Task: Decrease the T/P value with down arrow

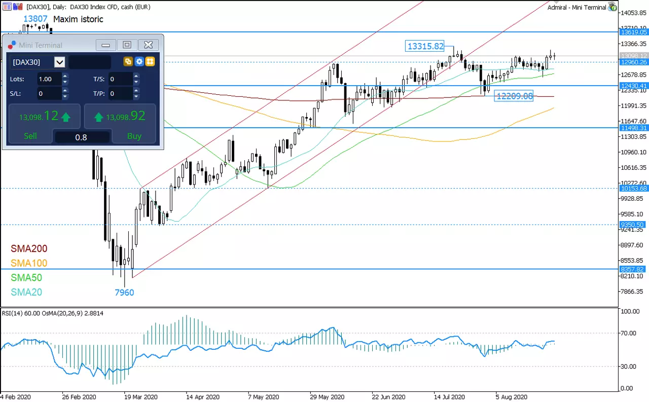Action: point(136,96)
